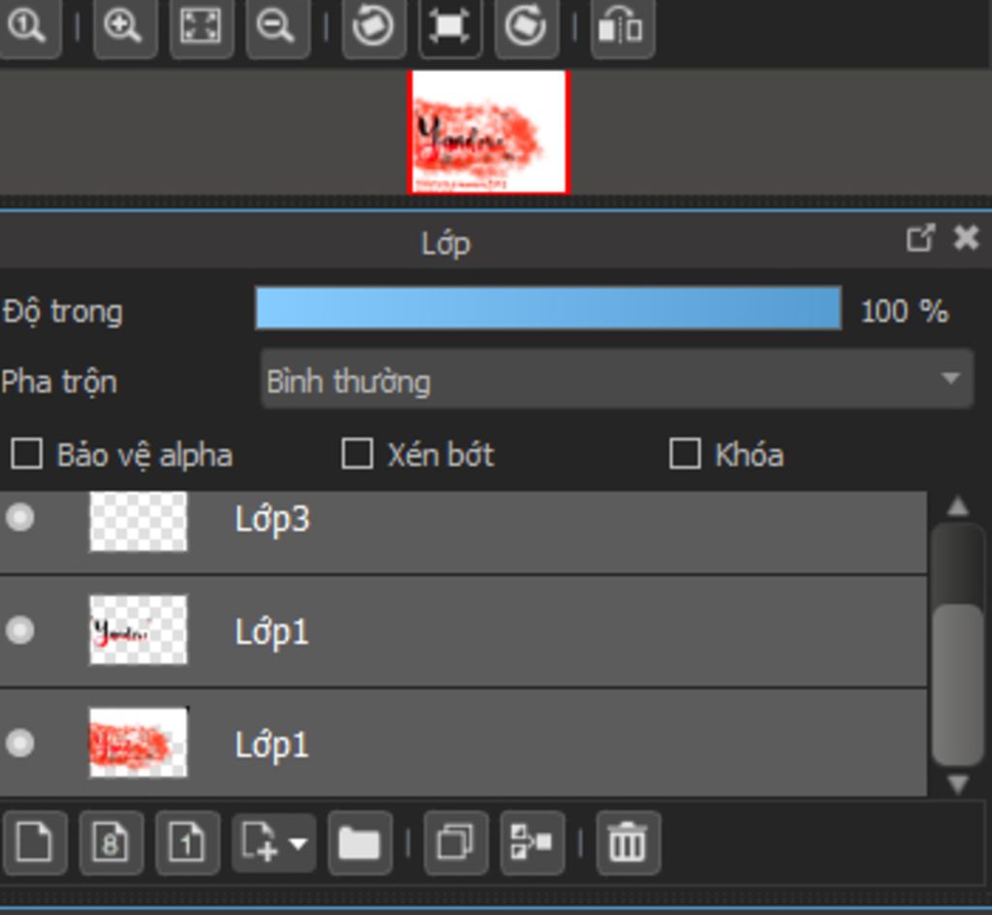Screen dimensions: 992x915
Task: Zoom out with the minus magnifier
Action: 277,26
